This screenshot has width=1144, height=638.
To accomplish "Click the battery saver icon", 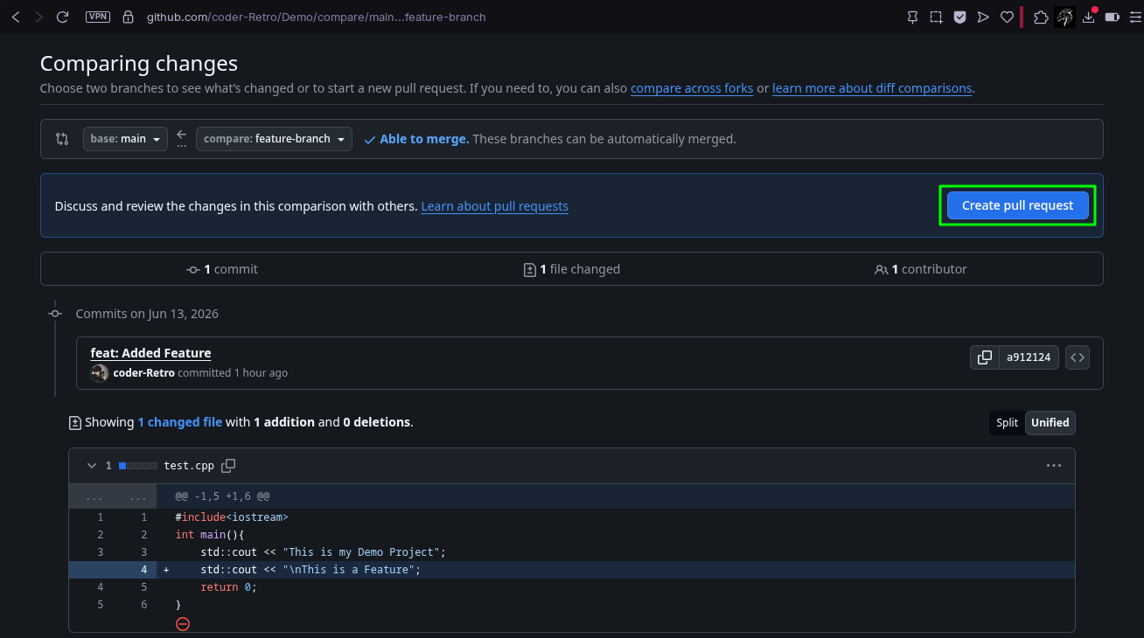I will coord(1113,17).
